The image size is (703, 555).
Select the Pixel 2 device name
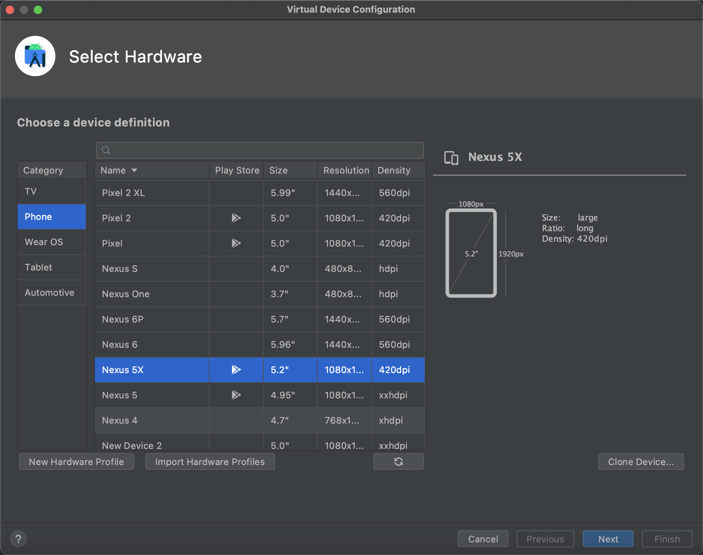(x=116, y=218)
